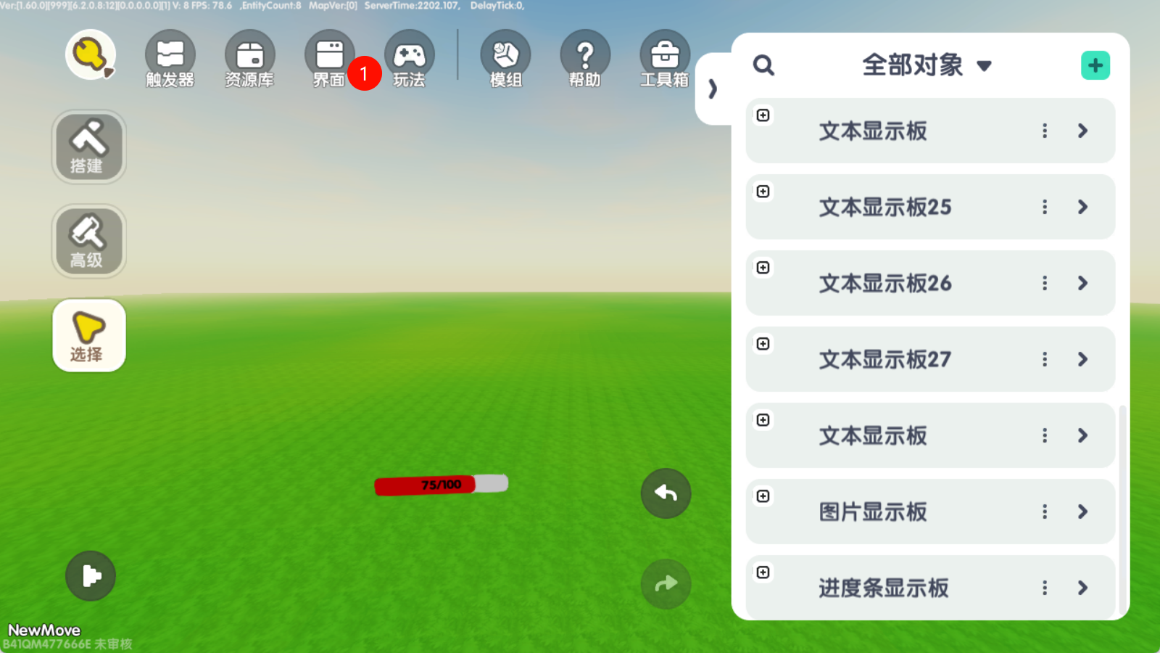The image size is (1160, 653).
Task: Open 文本显示板26 three-dot options menu
Action: 1045,283
